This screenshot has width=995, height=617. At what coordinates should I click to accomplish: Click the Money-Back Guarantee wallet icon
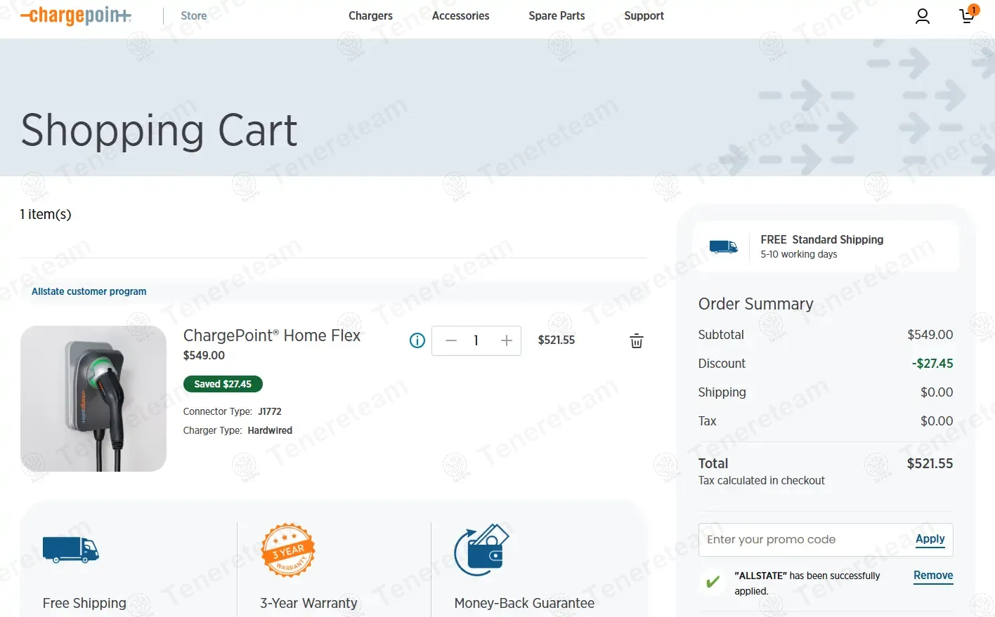[x=482, y=550]
